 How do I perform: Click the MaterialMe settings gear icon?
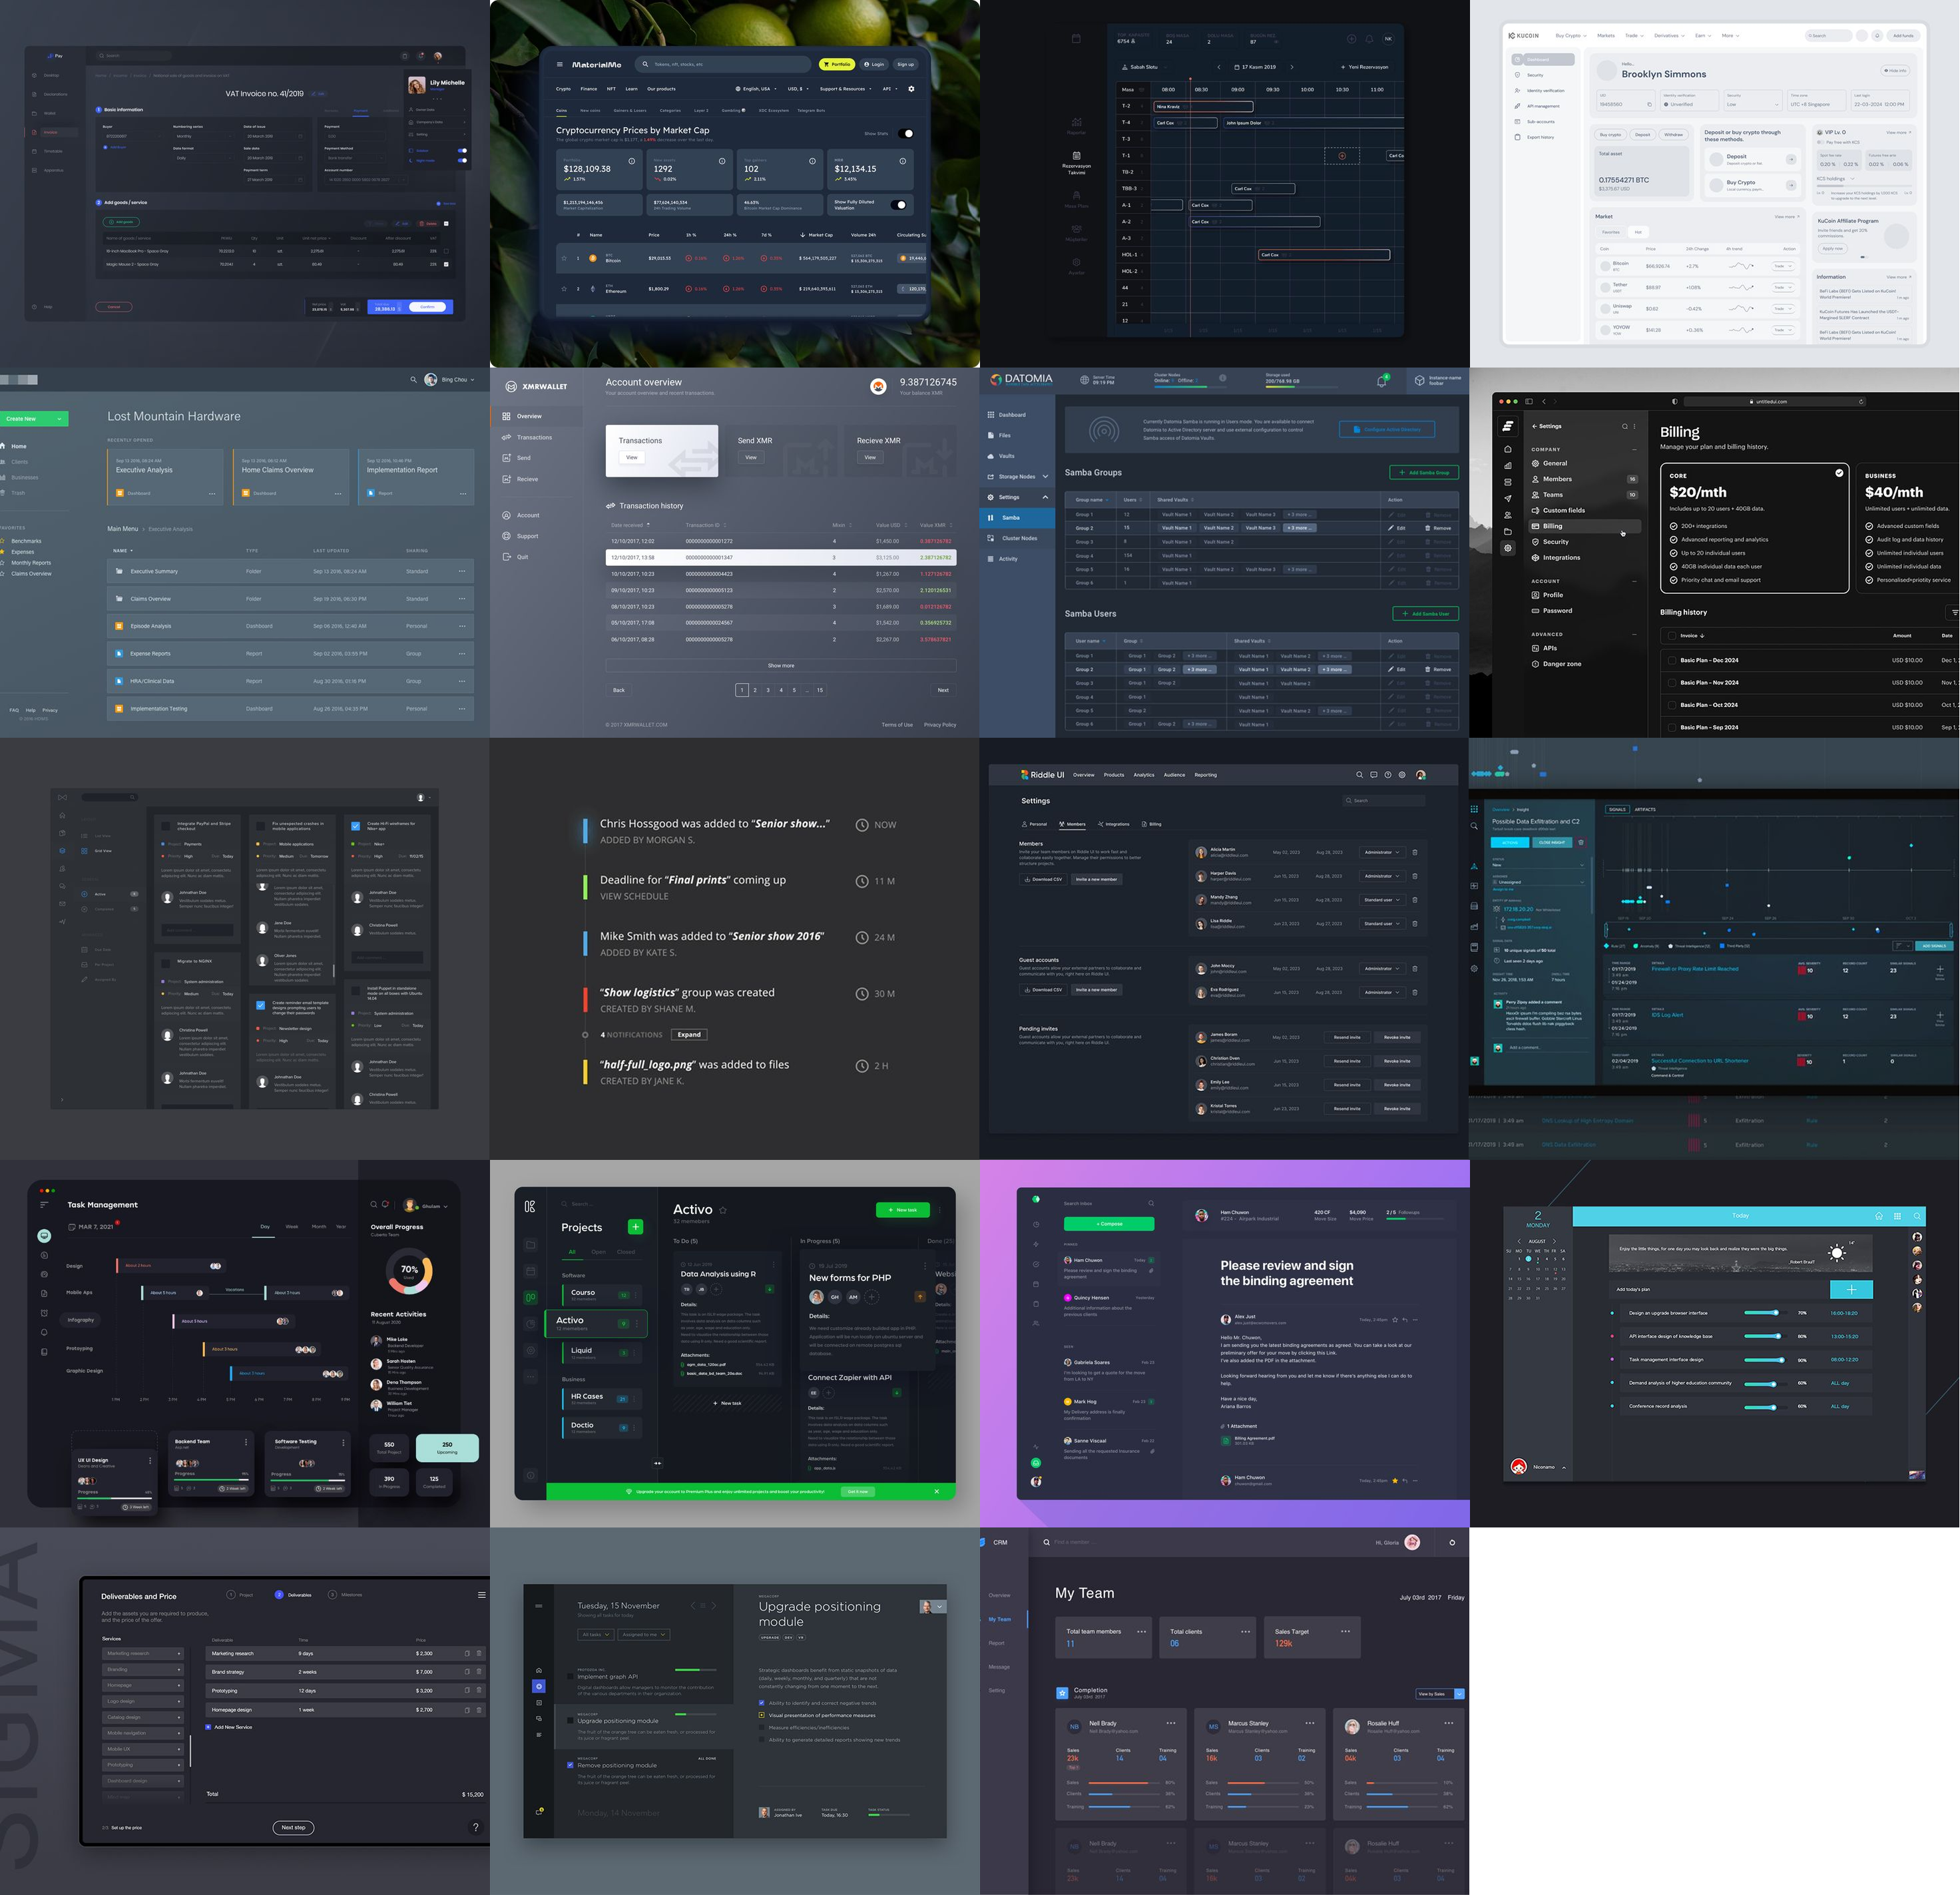point(911,89)
